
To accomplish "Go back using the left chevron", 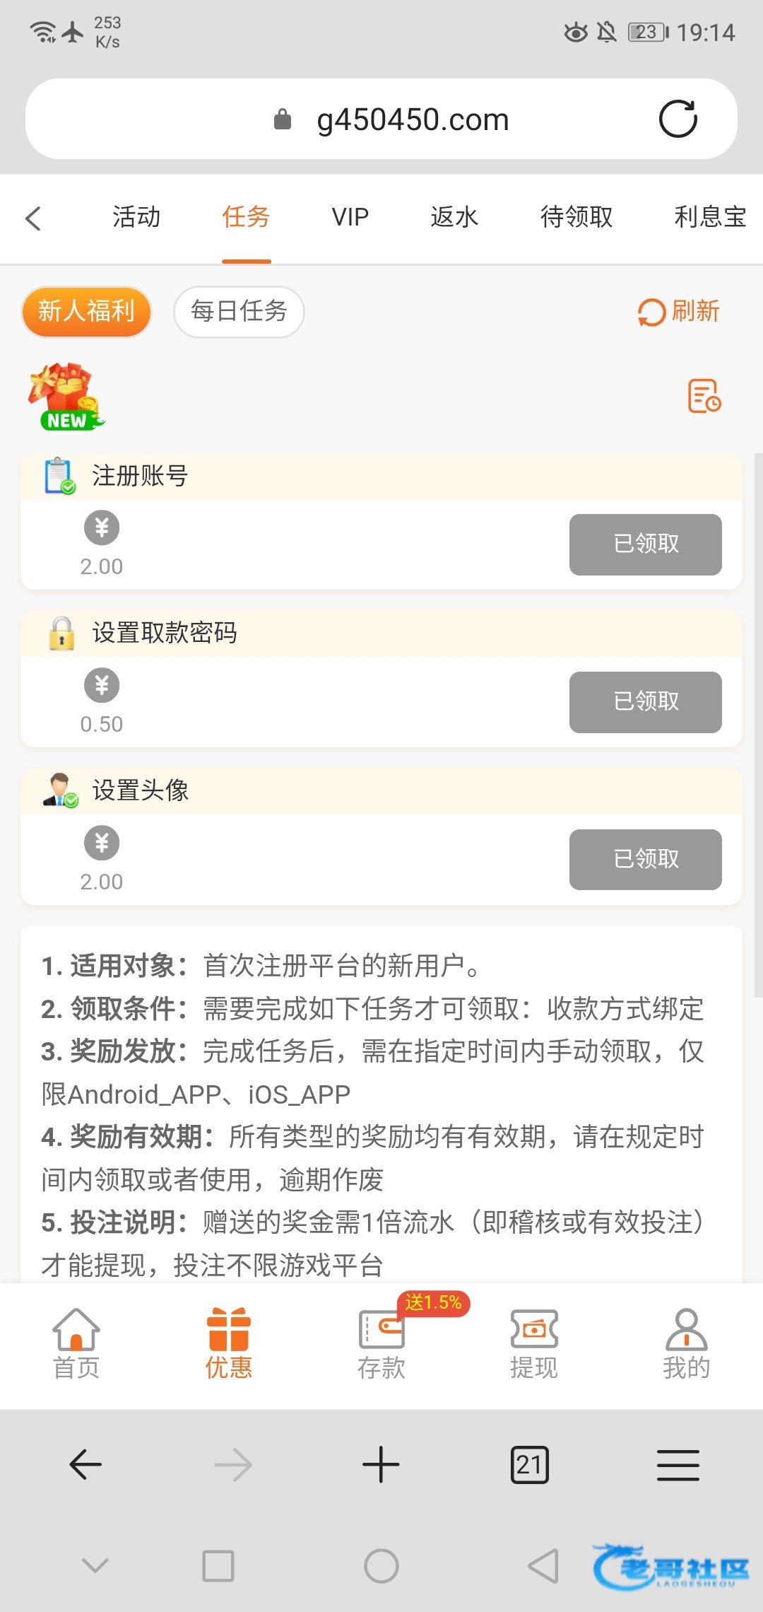I will click(x=33, y=218).
